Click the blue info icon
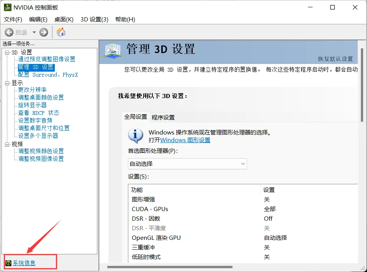Image resolution: width=367 pixels, height=272 pixels. point(135,136)
